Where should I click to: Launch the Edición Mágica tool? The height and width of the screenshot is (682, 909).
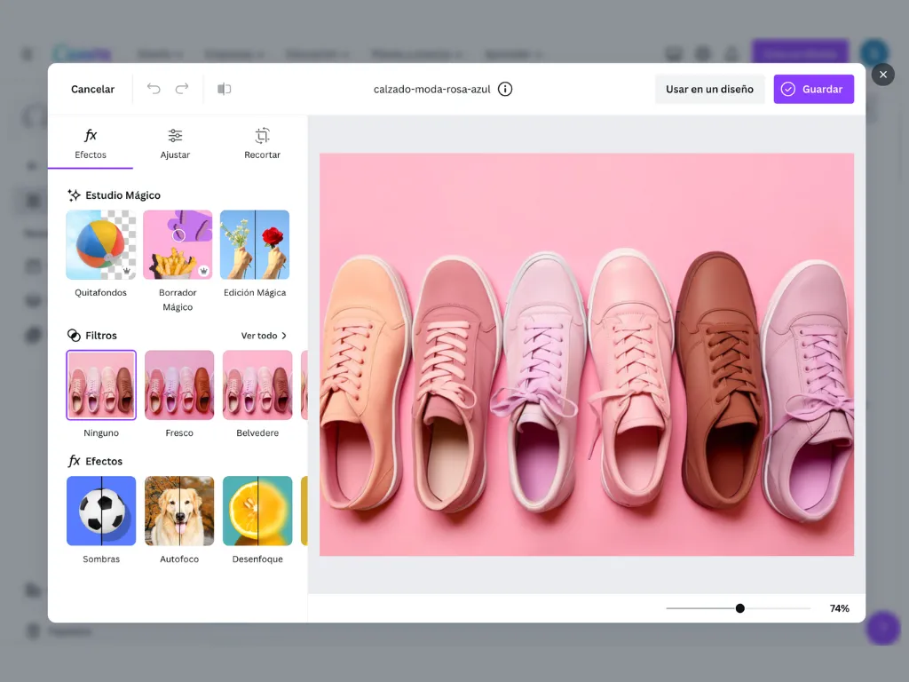255,245
